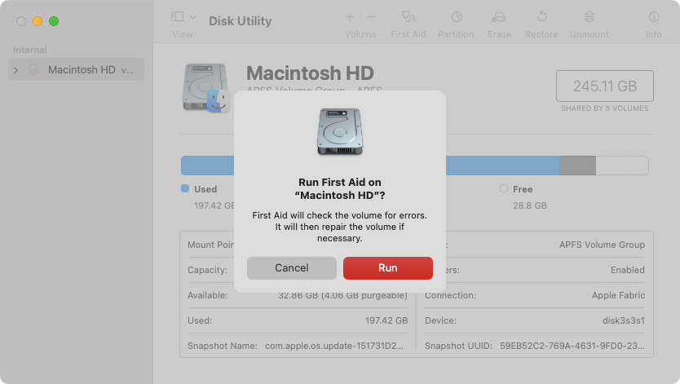The height and width of the screenshot is (384, 680).
Task: Click the Snapshot Name value
Action: [334, 346]
